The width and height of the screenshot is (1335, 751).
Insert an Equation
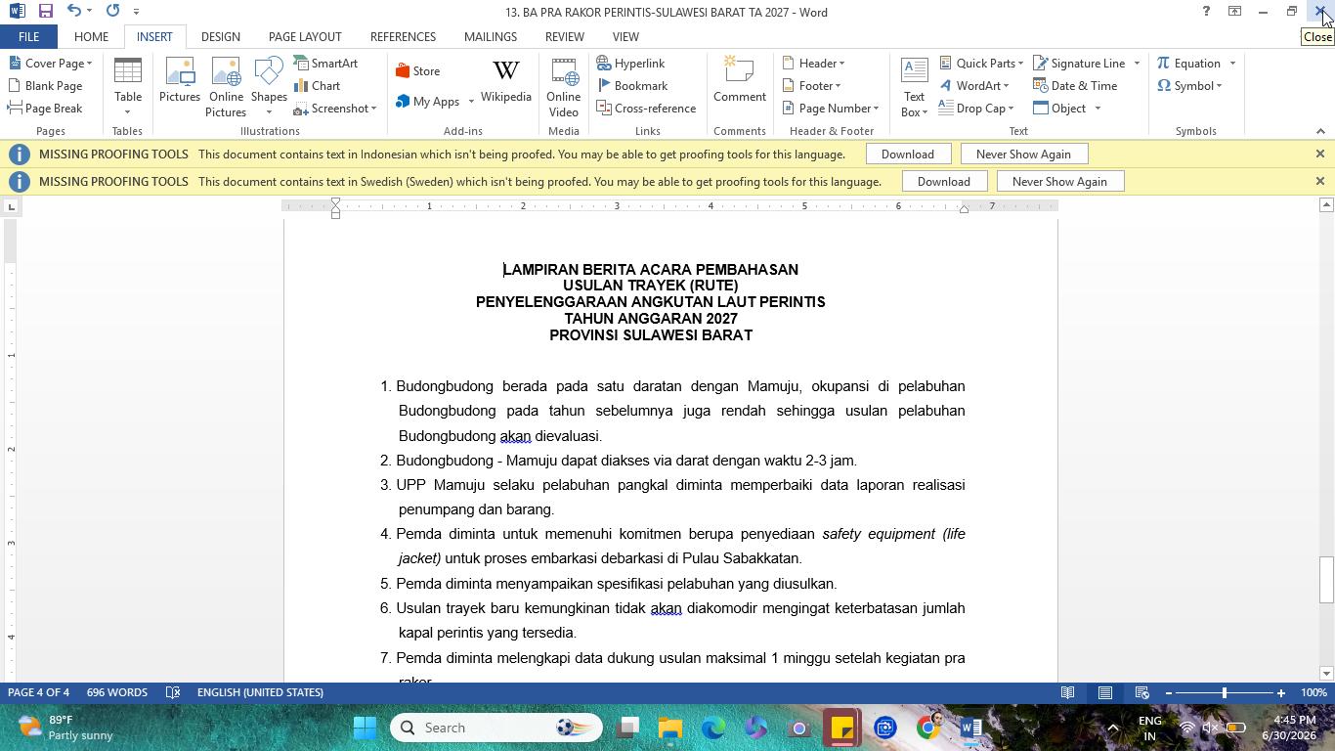[x=1188, y=63]
